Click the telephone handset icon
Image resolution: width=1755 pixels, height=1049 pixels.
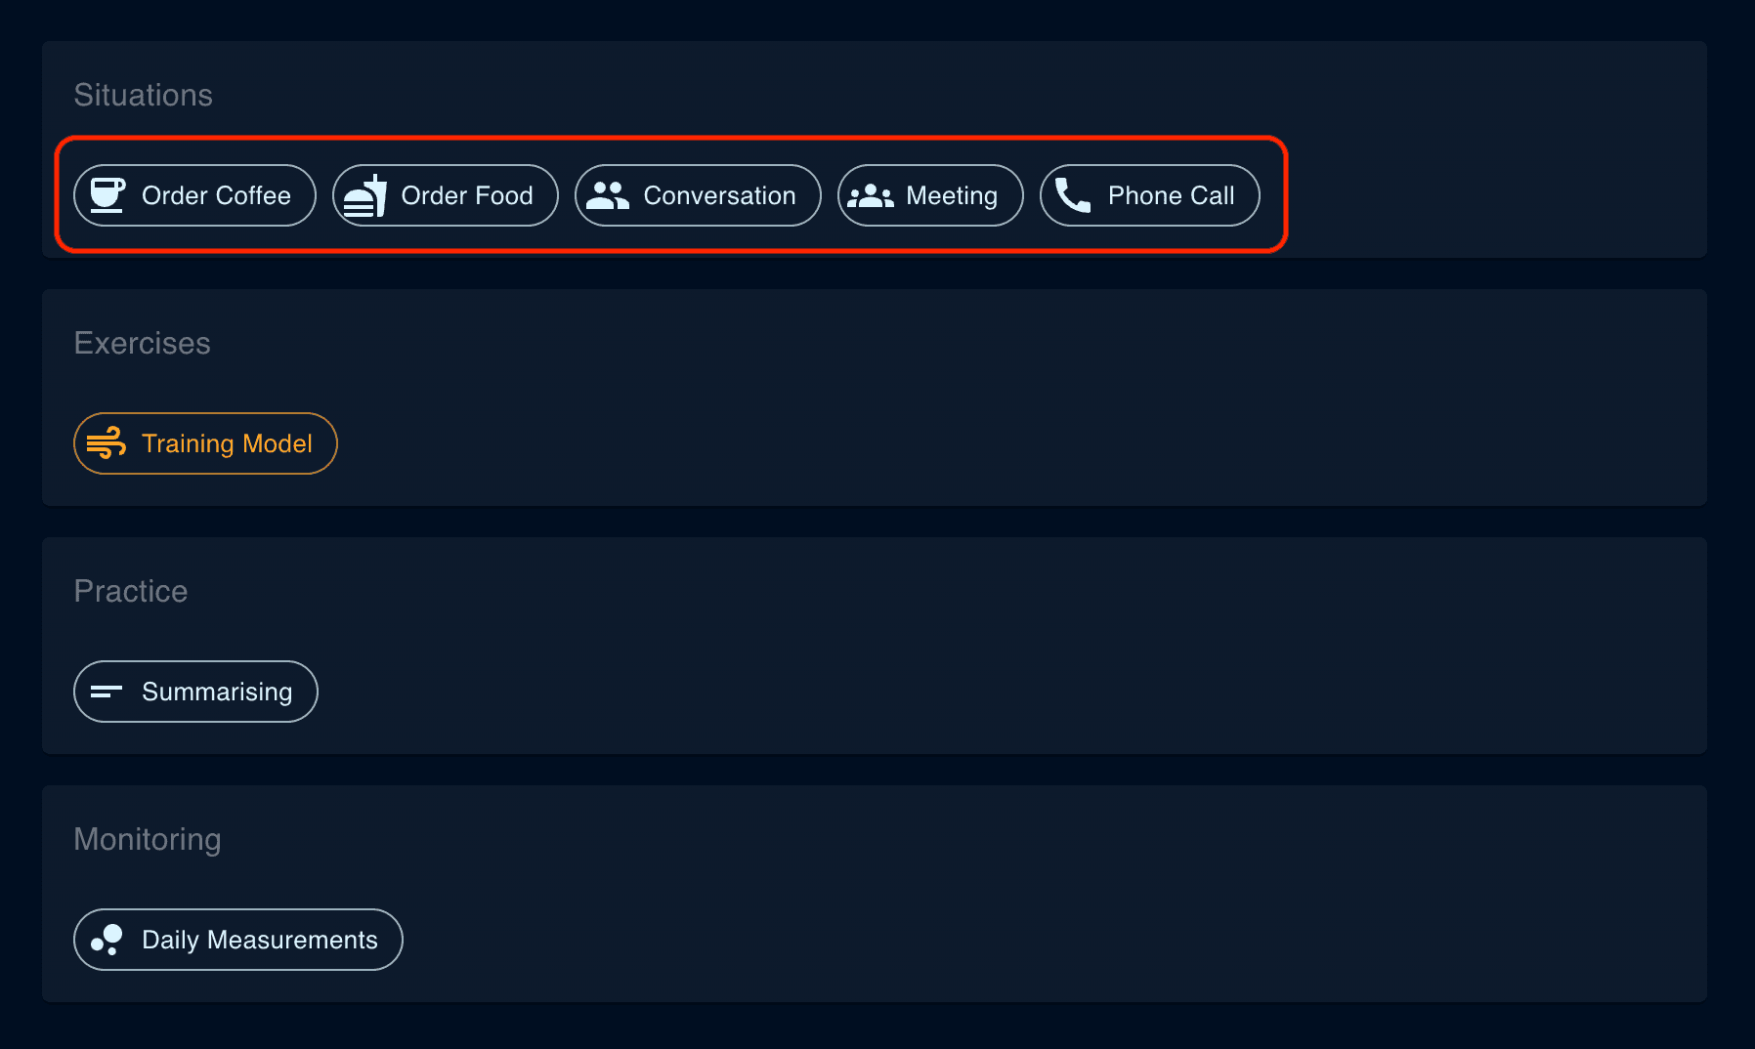pyautogui.click(x=1073, y=195)
